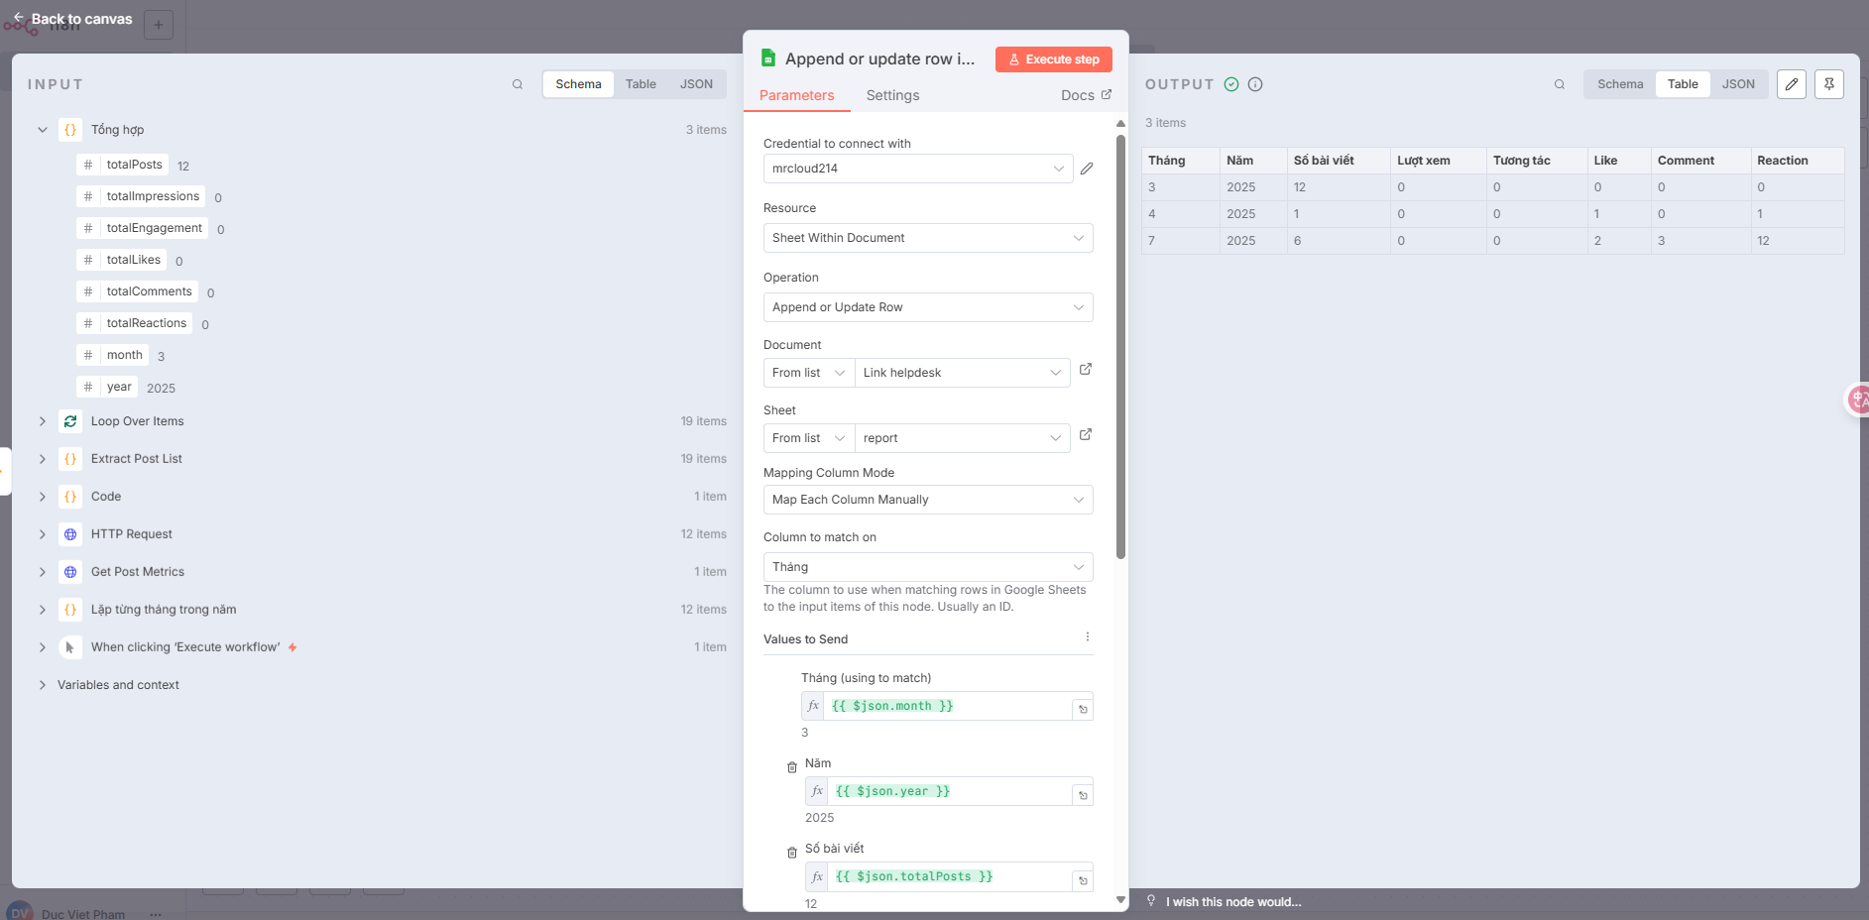The height and width of the screenshot is (920, 1869).
Task: Click the Tháng expression input field
Action: 947,706
